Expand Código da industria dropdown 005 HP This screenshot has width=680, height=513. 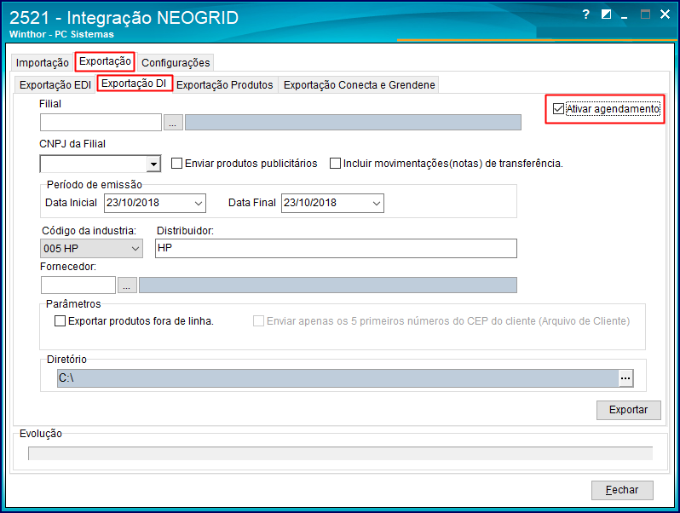tap(135, 249)
